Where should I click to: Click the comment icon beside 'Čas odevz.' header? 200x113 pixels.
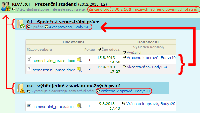coord(99,50)
